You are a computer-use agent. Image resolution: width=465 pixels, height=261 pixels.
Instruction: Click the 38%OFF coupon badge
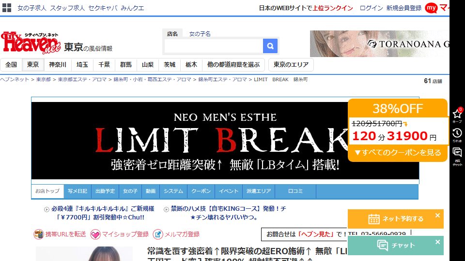(x=398, y=109)
